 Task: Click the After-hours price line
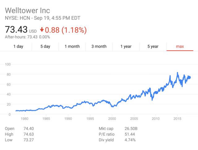[x=27, y=37]
